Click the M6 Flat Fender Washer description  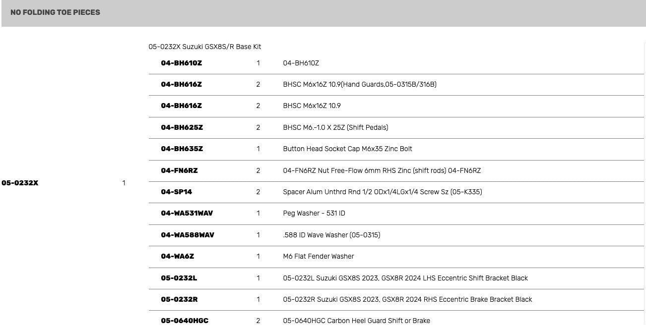[318, 256]
